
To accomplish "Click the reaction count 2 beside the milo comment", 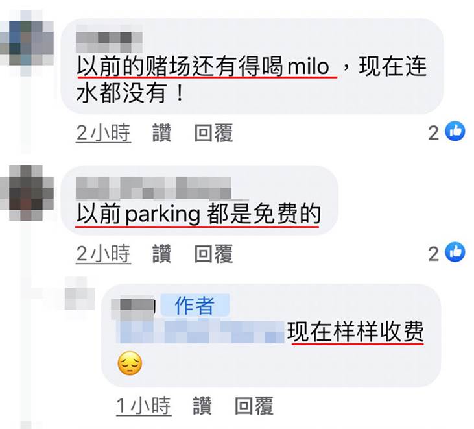I will tap(434, 133).
